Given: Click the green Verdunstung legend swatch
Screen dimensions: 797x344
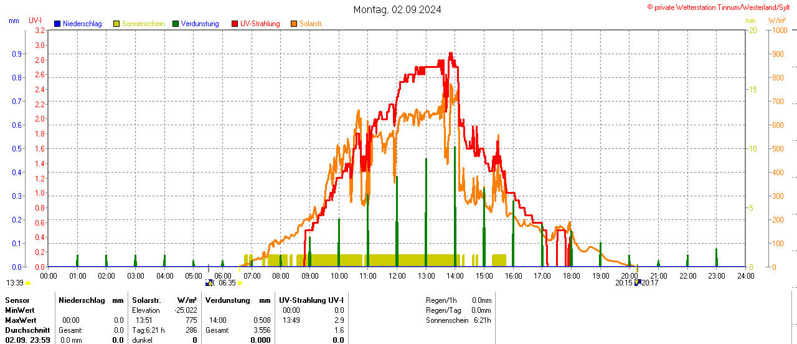Looking at the screenshot, I should point(176,24).
